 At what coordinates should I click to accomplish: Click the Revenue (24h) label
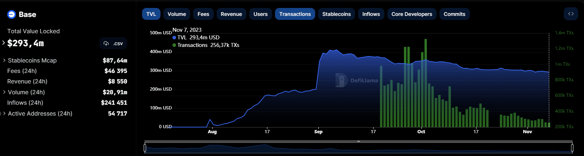28,81
